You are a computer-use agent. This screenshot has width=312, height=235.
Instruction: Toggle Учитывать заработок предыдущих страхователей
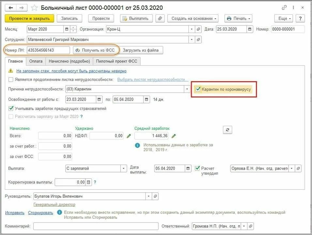pyautogui.click(x=11, y=109)
